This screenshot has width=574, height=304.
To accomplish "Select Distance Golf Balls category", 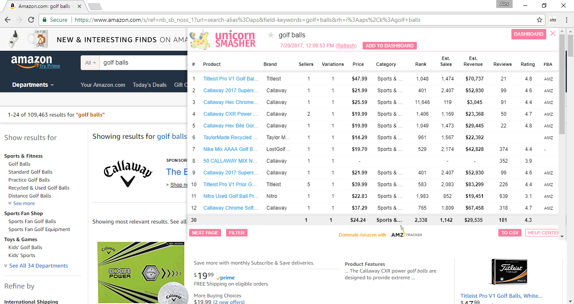I will (x=30, y=196).
